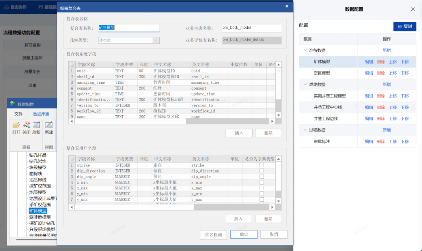Click 插入 under the user-fields table
422x251 pixels.
[239, 219]
